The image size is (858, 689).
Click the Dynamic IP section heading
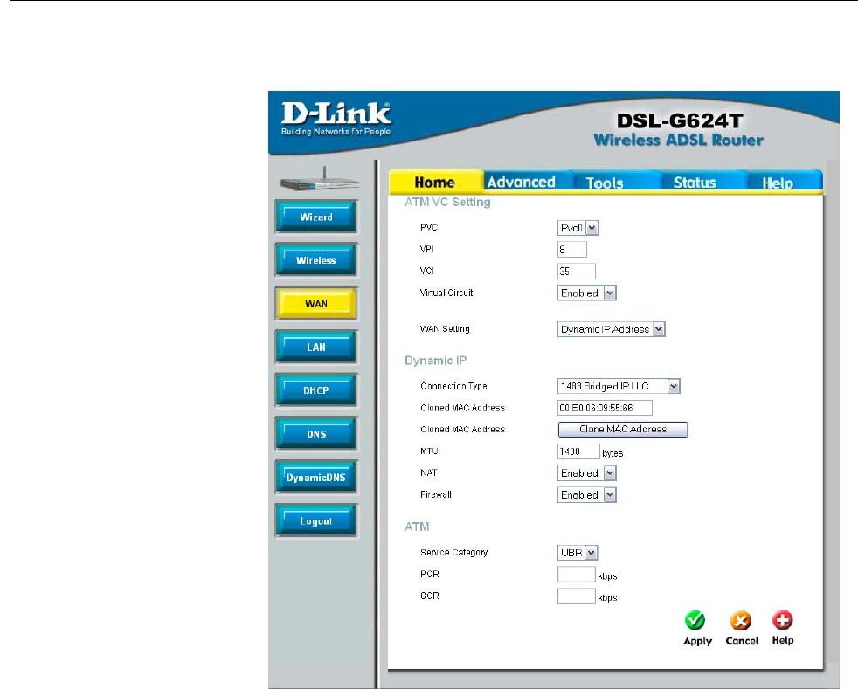point(436,361)
